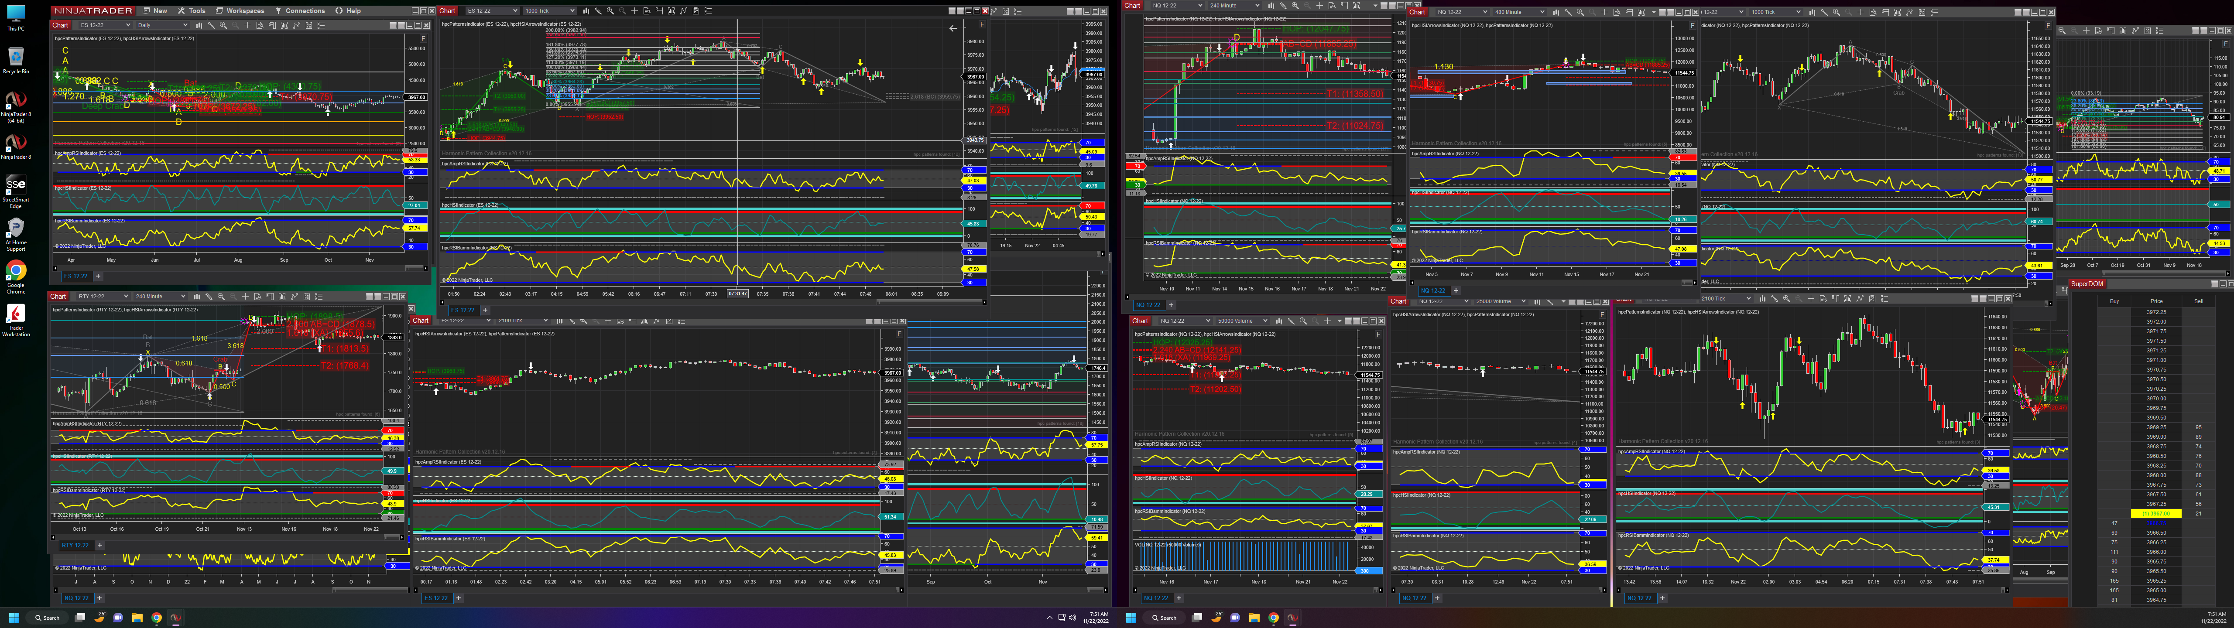Open Chart Trader icon on ES 1000 Tick chart
Image resolution: width=2234 pixels, height=628 pixels.
pos(659,11)
